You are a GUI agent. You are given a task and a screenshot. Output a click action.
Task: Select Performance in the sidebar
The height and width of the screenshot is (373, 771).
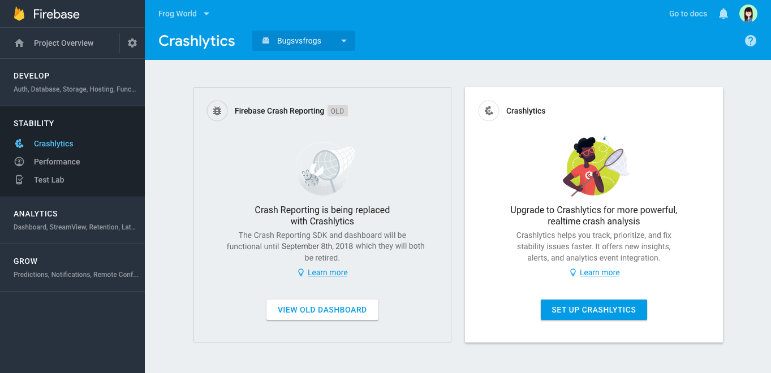57,162
